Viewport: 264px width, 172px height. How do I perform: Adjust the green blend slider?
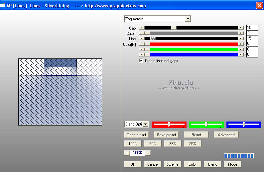(206, 125)
